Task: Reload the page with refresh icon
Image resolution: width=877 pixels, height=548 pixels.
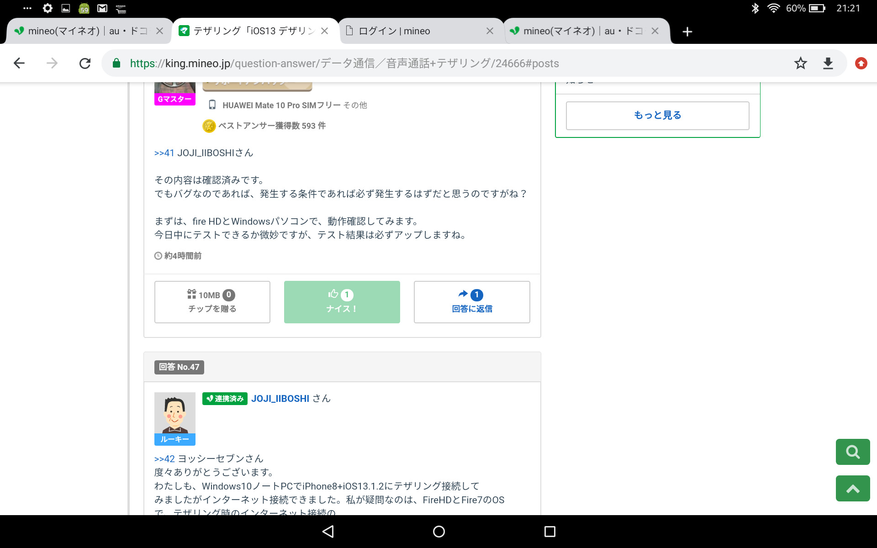Action: (x=85, y=63)
